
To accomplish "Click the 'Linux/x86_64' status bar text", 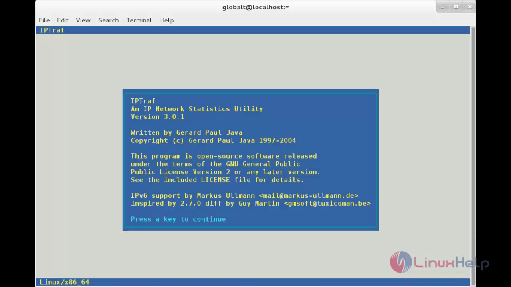I will [64, 282].
